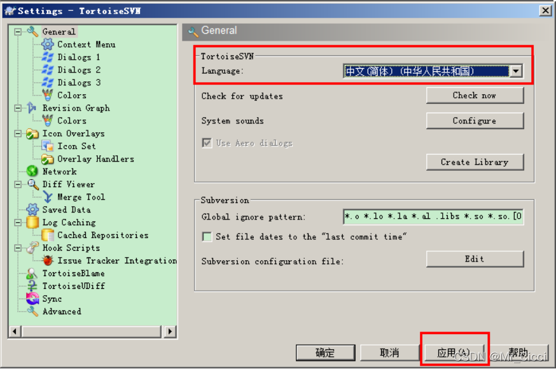Viewport: 556px width, 369px height.
Task: Click the 帮助 (Help) button
Action: pyautogui.click(x=518, y=352)
